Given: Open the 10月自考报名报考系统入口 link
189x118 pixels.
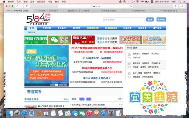Looking at the screenshot, I should point(97,68).
